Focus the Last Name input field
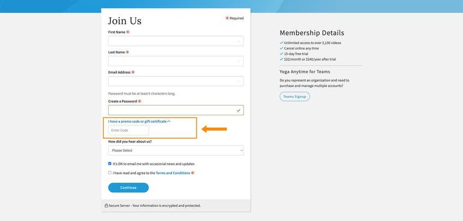This screenshot has width=463, height=221. pyautogui.click(x=176, y=61)
